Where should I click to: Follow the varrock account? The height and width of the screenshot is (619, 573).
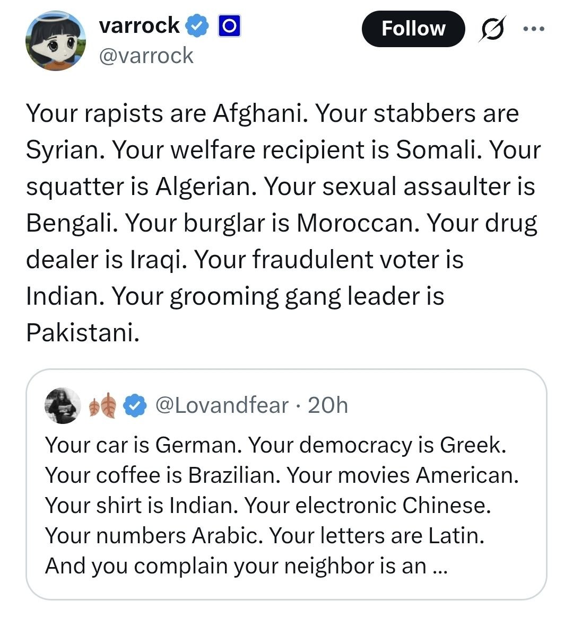tap(413, 29)
